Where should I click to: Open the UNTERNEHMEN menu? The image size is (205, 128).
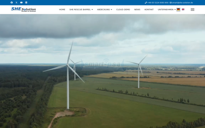[x=165, y=10]
